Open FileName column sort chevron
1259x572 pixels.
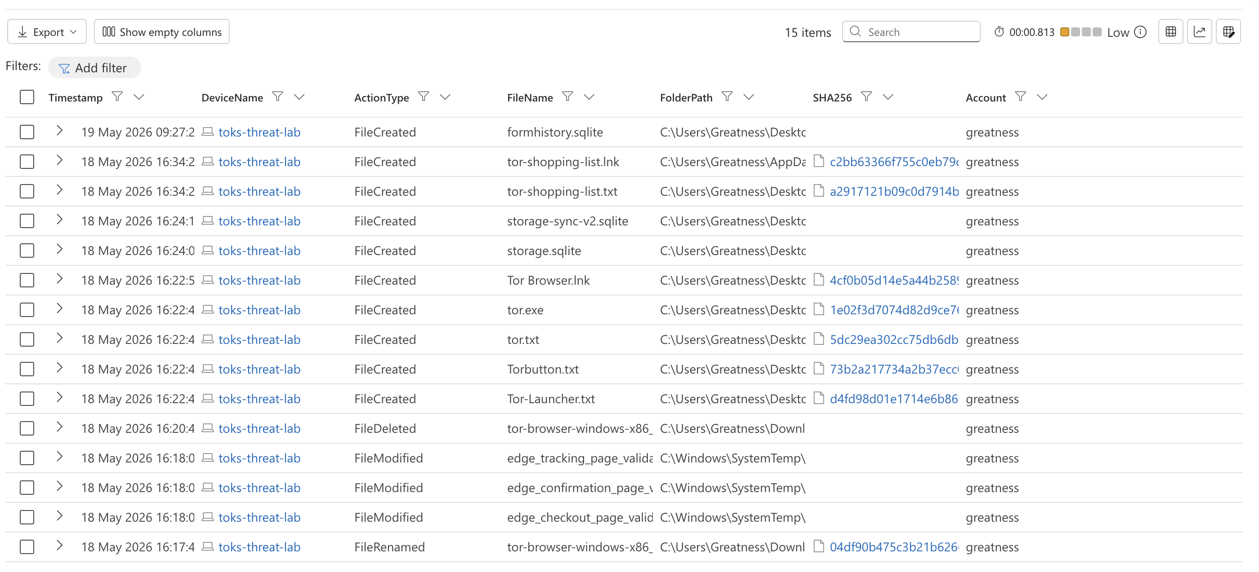point(589,97)
